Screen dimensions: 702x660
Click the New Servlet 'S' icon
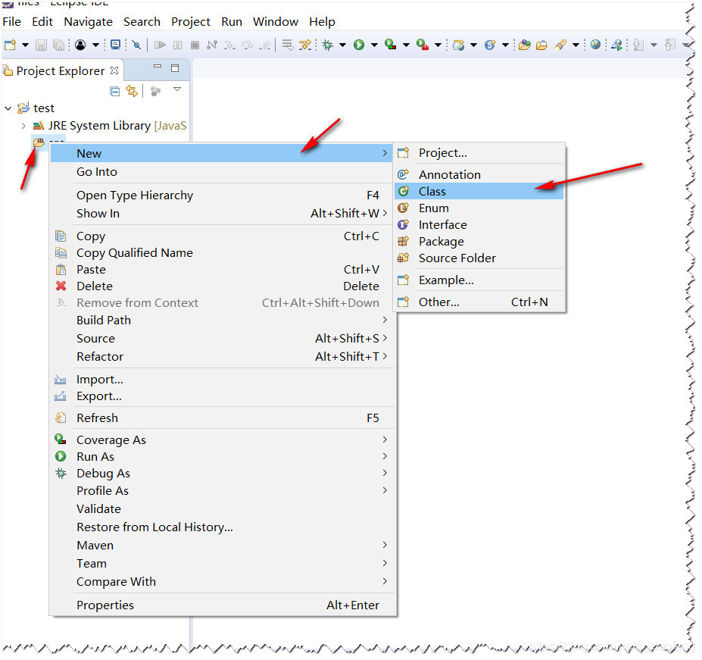tap(490, 45)
